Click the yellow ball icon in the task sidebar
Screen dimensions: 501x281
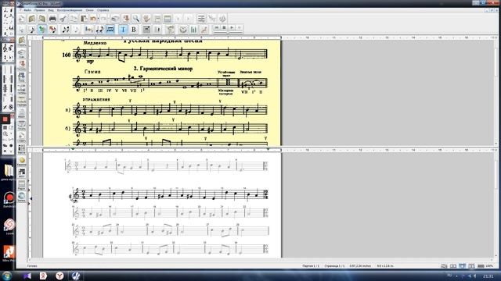[x=21, y=160]
